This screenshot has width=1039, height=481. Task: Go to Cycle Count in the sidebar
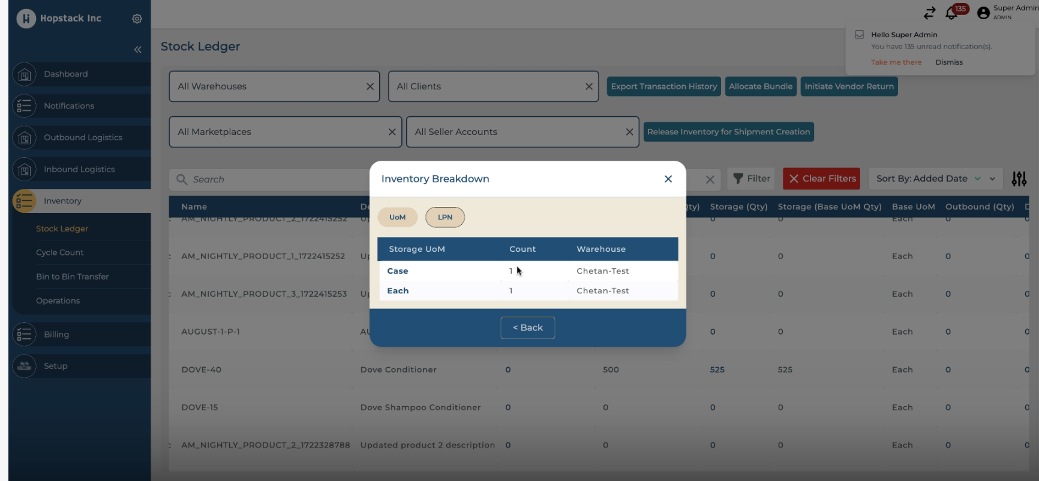tap(60, 252)
